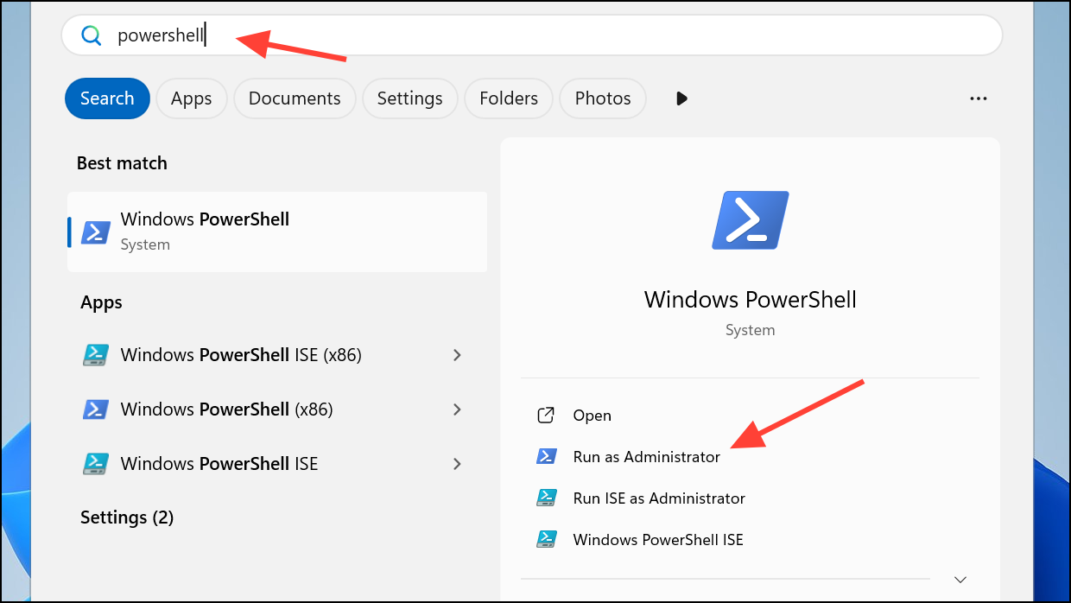Image resolution: width=1071 pixels, height=603 pixels.
Task: Click the large Windows PowerShell logo
Action: [x=750, y=221]
